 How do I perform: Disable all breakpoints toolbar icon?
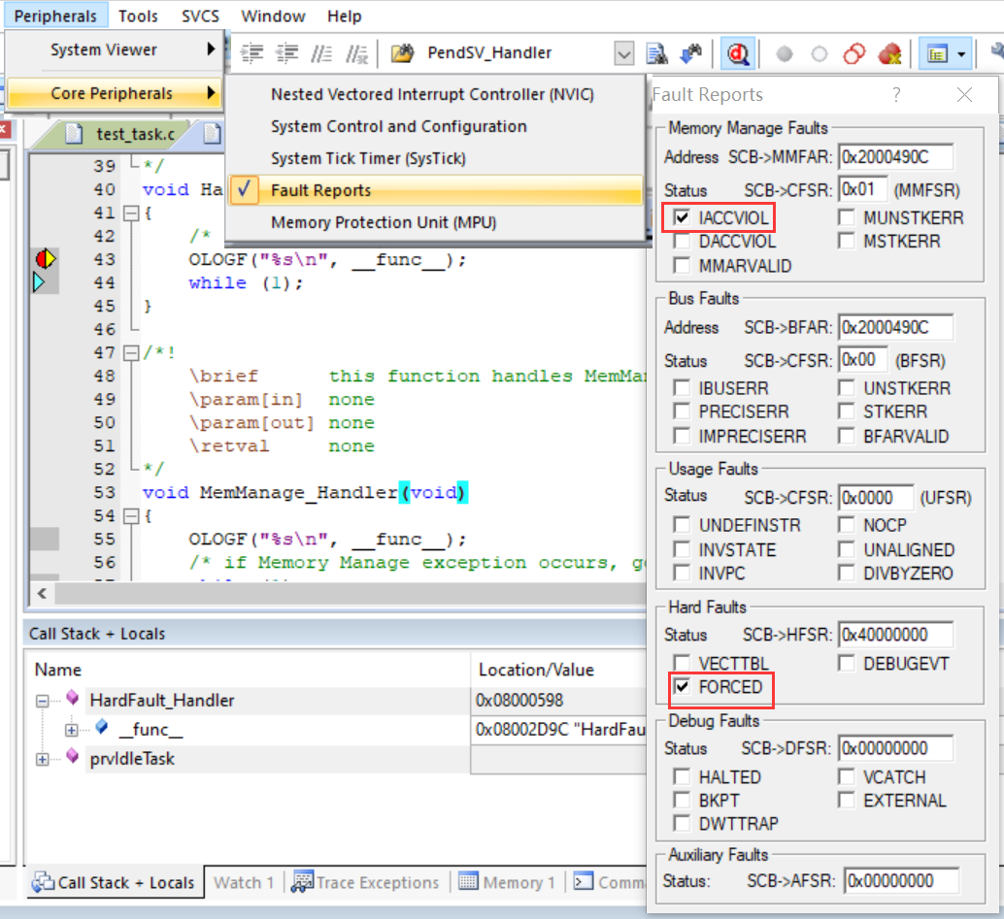pyautogui.click(x=853, y=52)
